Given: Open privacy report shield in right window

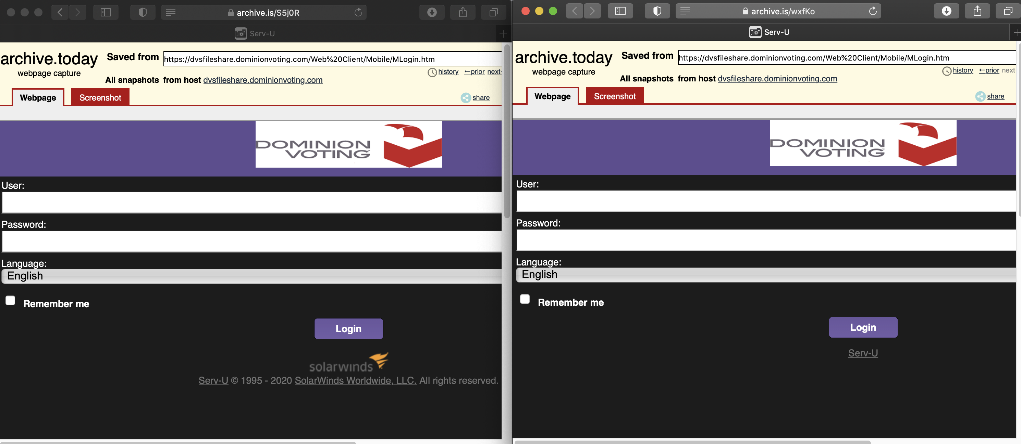Looking at the screenshot, I should pyautogui.click(x=657, y=11).
